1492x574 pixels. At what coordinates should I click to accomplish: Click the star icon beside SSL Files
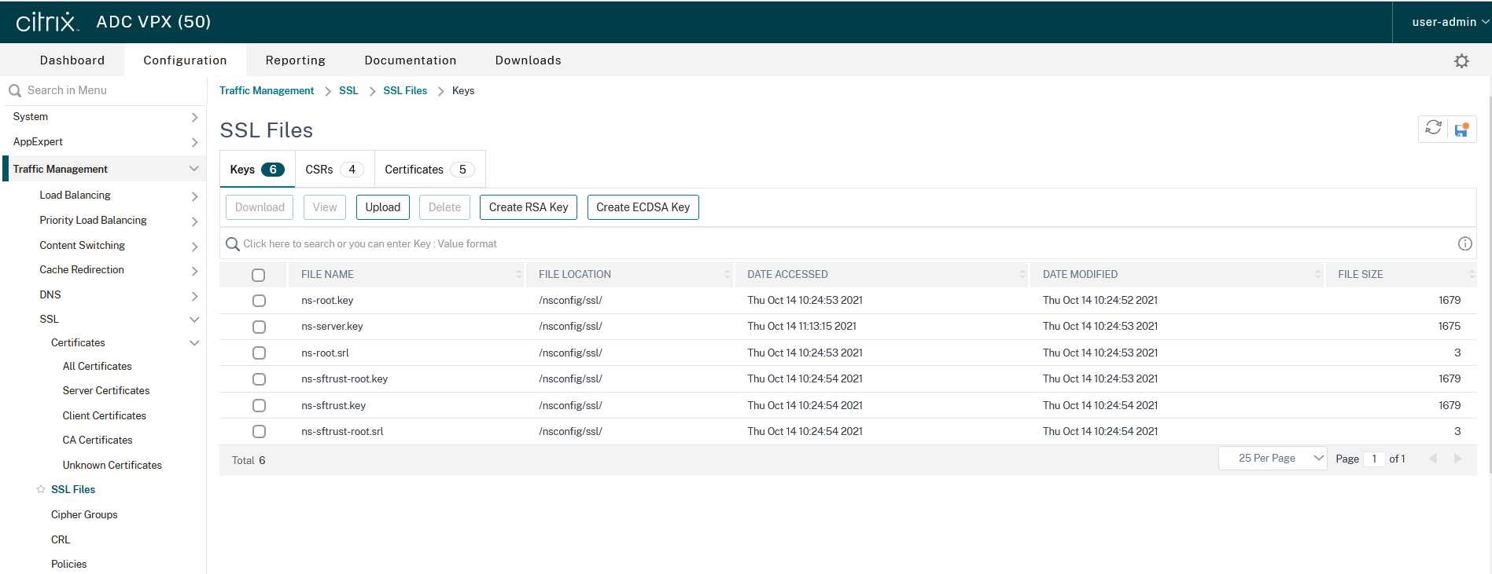[x=41, y=489]
